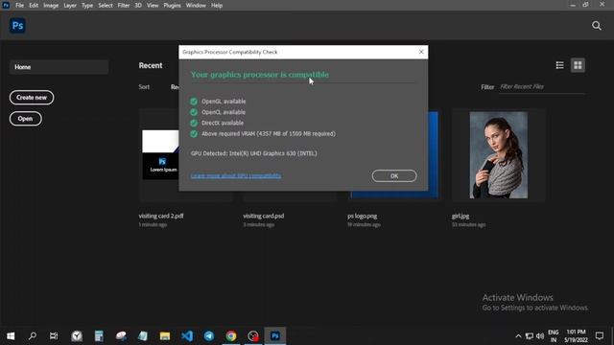
Task: Click the DirectX available green check icon
Action: pos(194,123)
